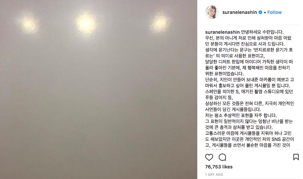The width and height of the screenshot is (303, 179).
Task: Open comments via the speech bubble icon
Action: click(x=222, y=157)
